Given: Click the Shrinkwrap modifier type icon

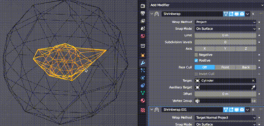Looking at the screenshot, I should 157,14.
